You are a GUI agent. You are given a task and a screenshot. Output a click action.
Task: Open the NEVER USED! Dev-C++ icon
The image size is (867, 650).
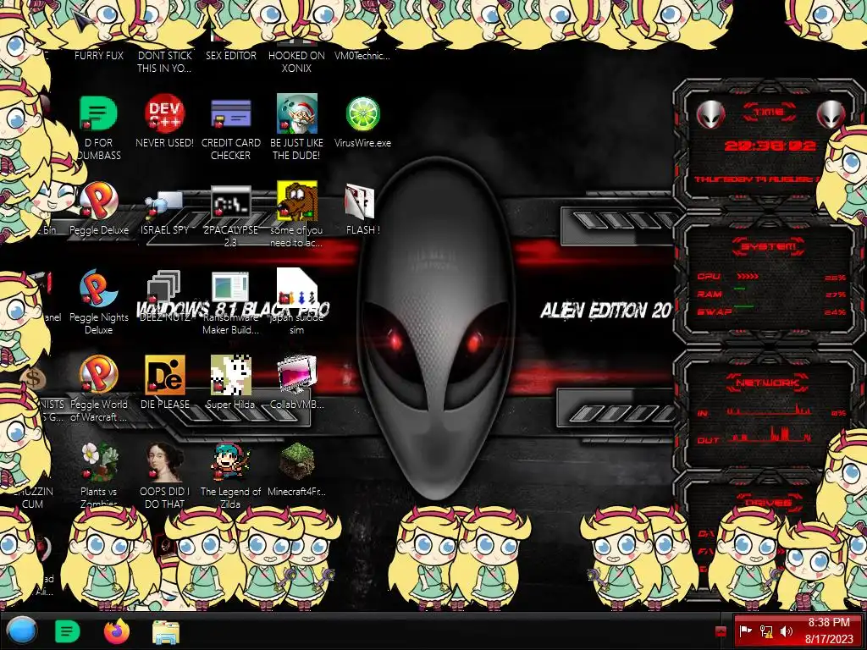point(164,113)
